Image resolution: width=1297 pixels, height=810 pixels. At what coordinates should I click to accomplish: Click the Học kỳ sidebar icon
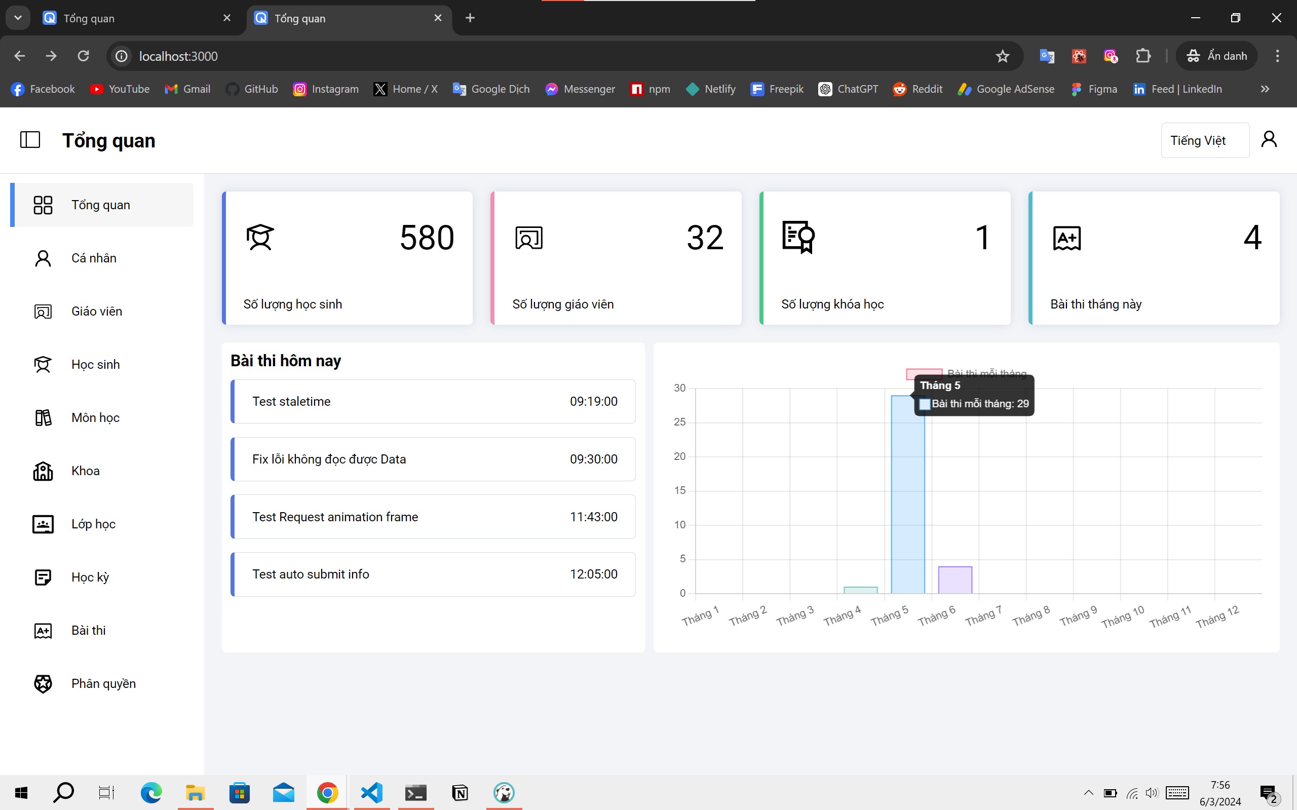point(43,577)
